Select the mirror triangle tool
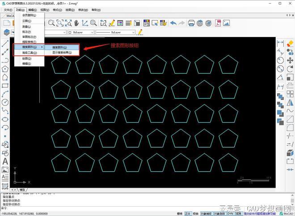The height and width of the screenshot is (216, 295). tap(290, 103)
